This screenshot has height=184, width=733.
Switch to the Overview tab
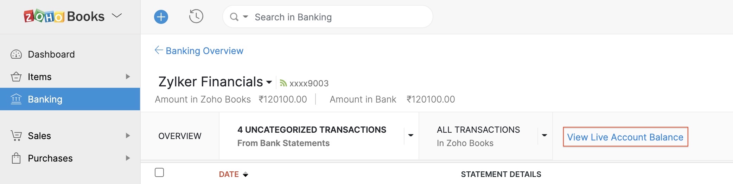(180, 136)
